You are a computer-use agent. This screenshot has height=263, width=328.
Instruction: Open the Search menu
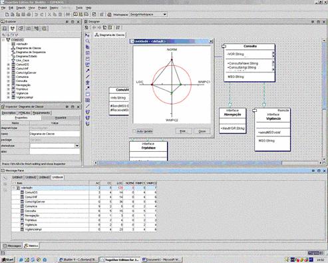click(21, 8)
